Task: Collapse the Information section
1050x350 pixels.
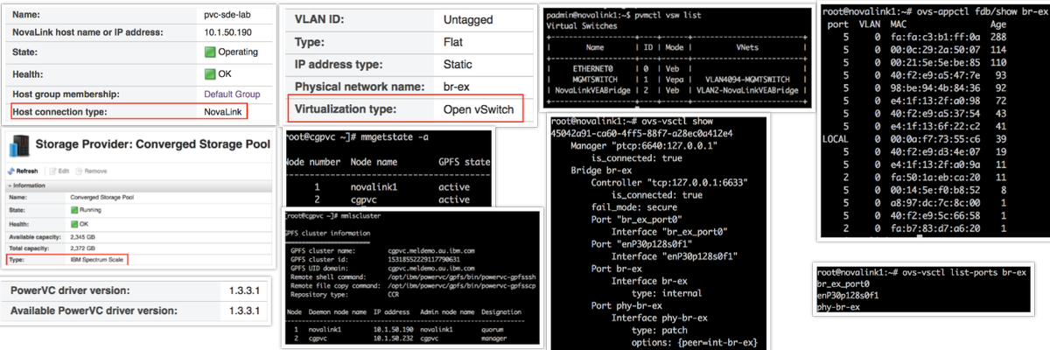Action: 10,186
